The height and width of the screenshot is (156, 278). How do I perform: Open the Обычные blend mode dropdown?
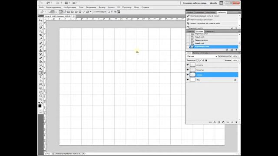tap(202, 56)
